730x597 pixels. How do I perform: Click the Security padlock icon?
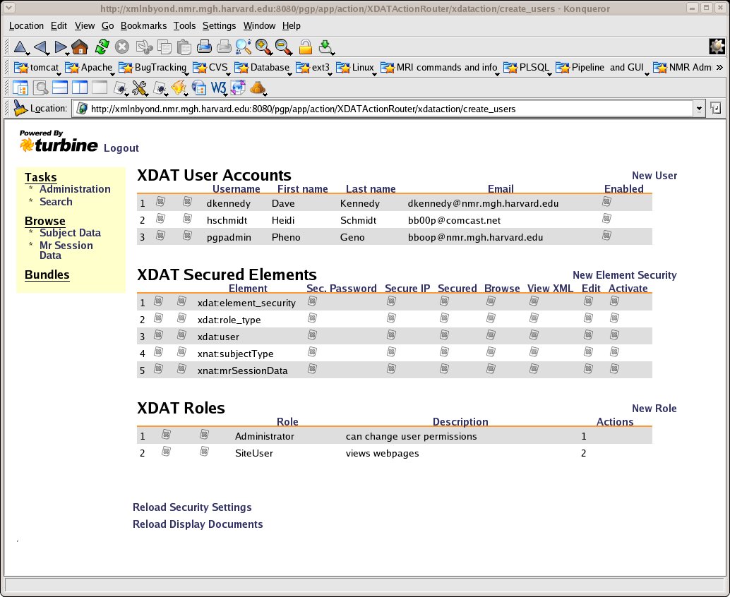(305, 47)
